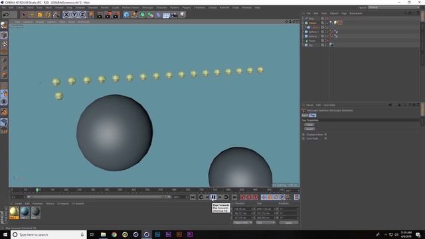Open the green generators icon
Image resolution: width=425 pixels, height=239 pixels.
(142, 15)
